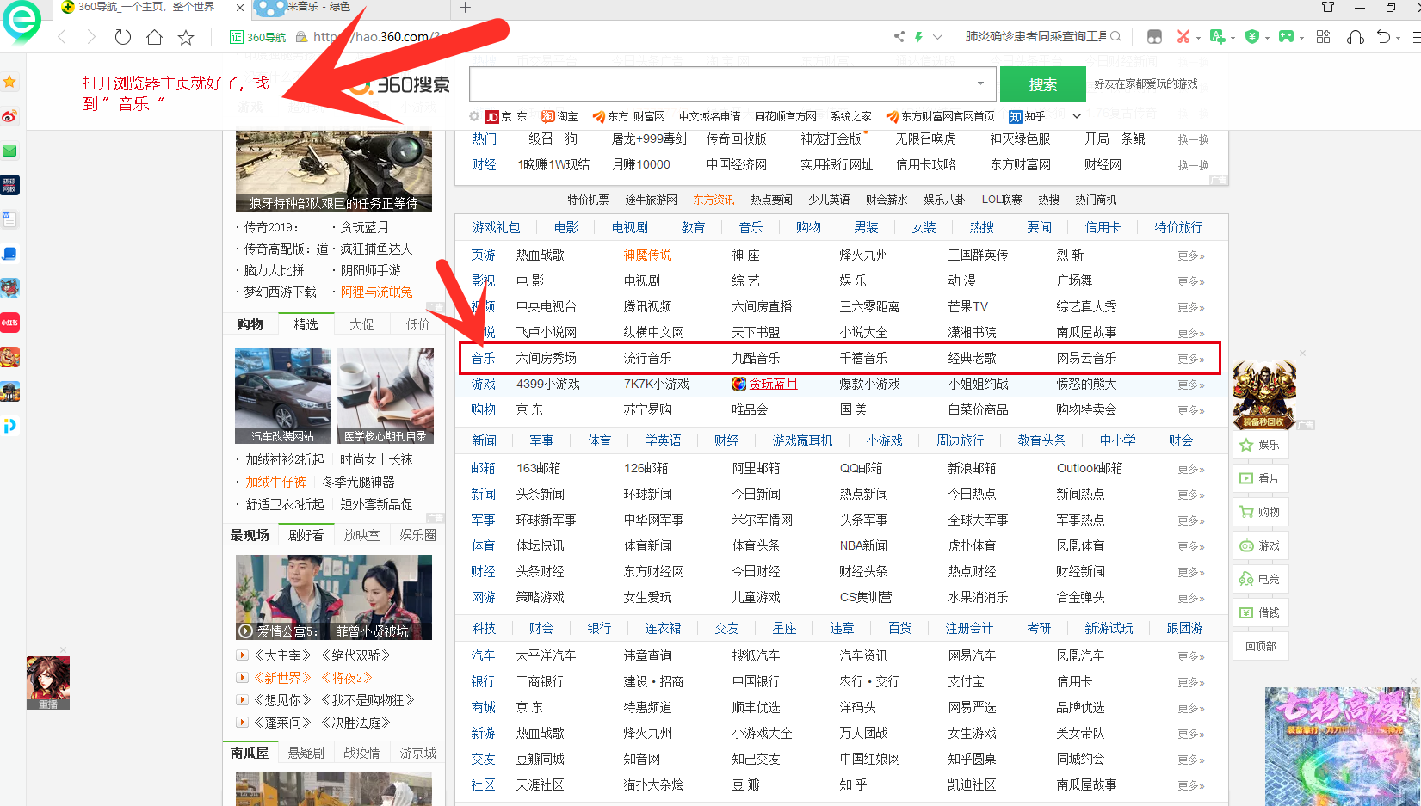Open the red 小红书 icon in the sidebar
The image size is (1421, 806).
pyautogui.click(x=9, y=323)
